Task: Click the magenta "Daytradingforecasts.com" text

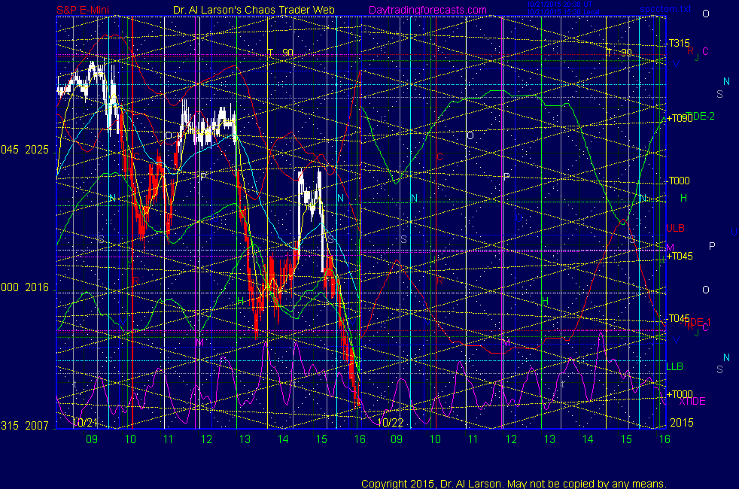Action: pyautogui.click(x=427, y=10)
